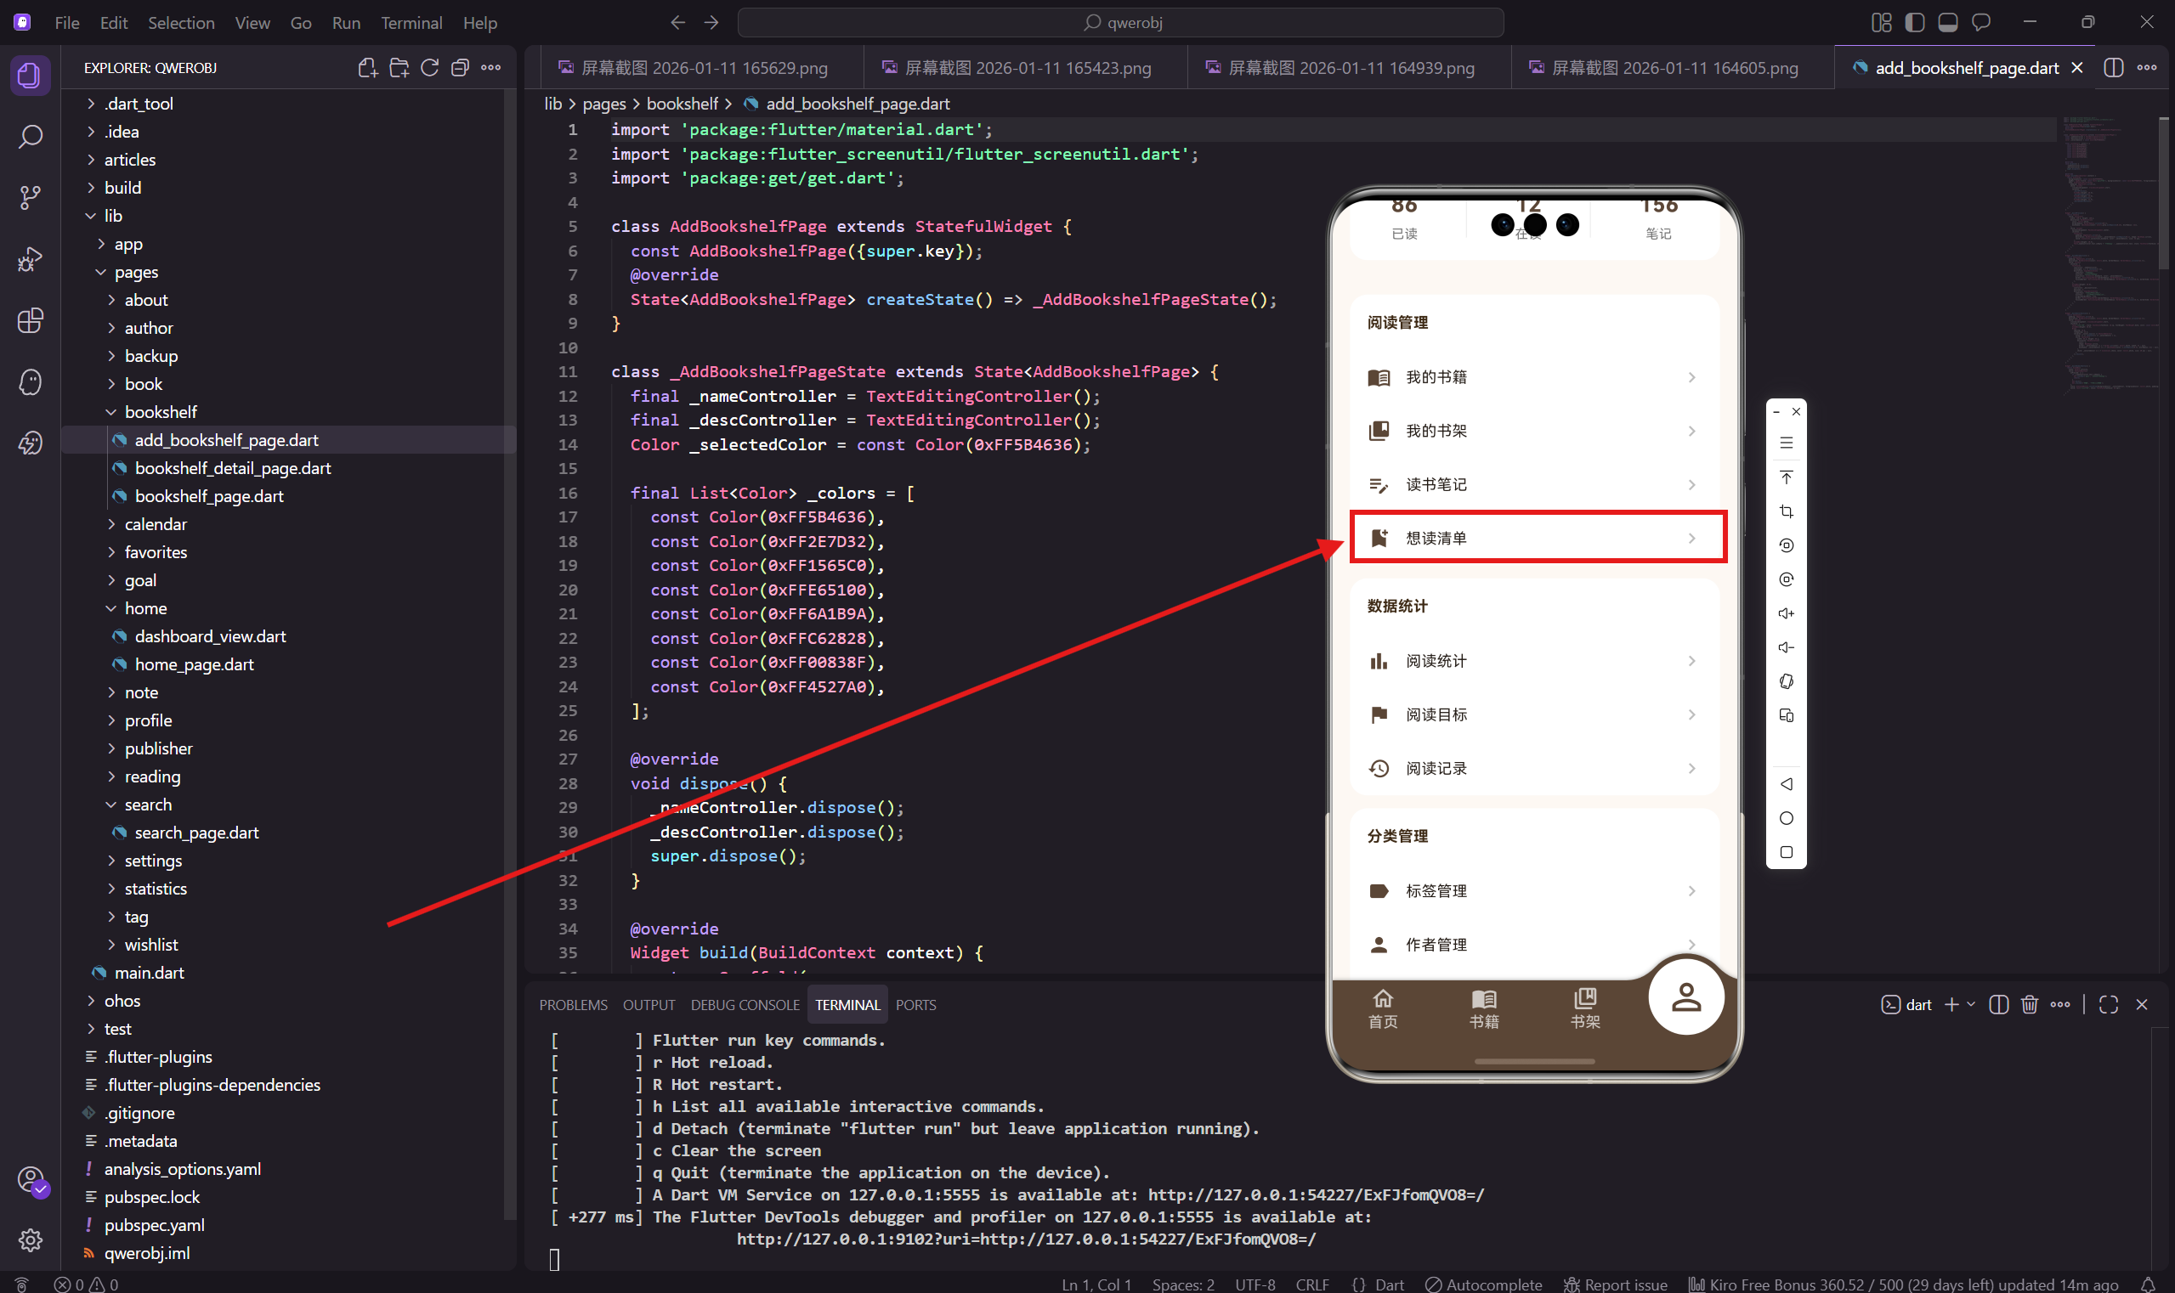Maximize the terminal panel size
Screen dimensions: 2175x1293
(x=2108, y=1005)
